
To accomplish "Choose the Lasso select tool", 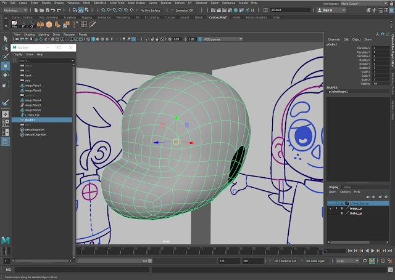I will pos(6,47).
